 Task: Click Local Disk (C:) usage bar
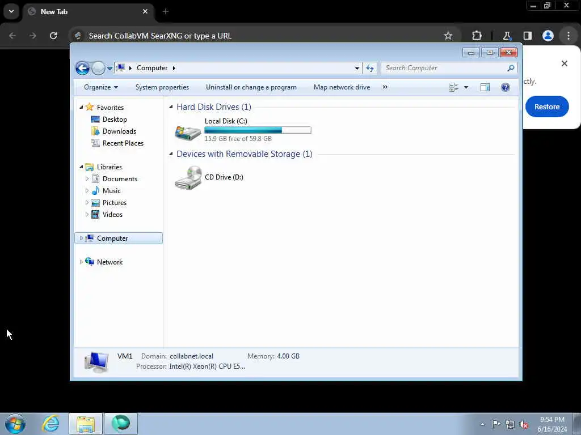[258, 130]
